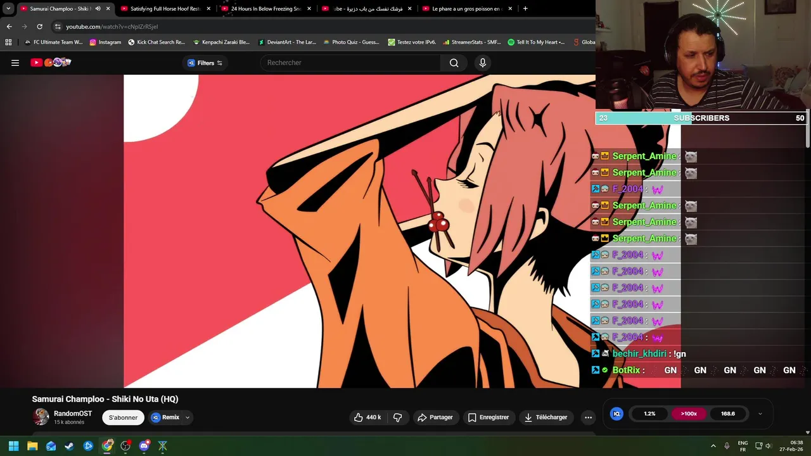Open StreamerStats - SMF... bookmark
This screenshot has width=811, height=456.
[472, 42]
